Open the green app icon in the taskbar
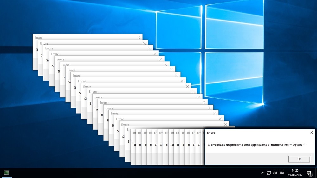317x178 pixels. click(x=6, y=173)
